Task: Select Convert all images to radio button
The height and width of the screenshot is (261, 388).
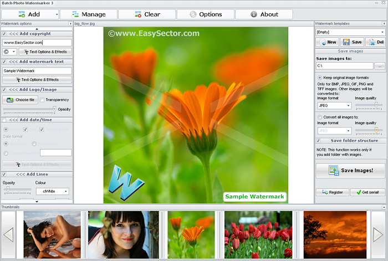Action: (320, 117)
